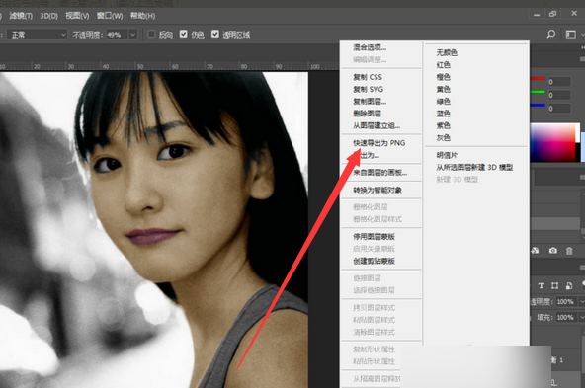The height and width of the screenshot is (388, 585).
Task: Click the green channel slider
Action: click(x=538, y=92)
